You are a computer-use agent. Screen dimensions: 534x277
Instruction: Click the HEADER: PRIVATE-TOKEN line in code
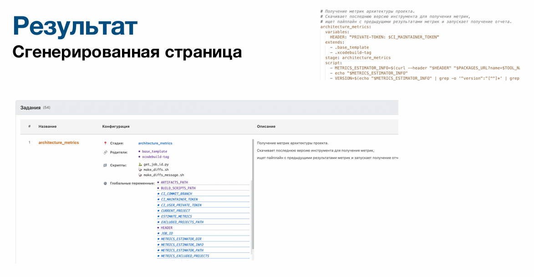[385, 37]
